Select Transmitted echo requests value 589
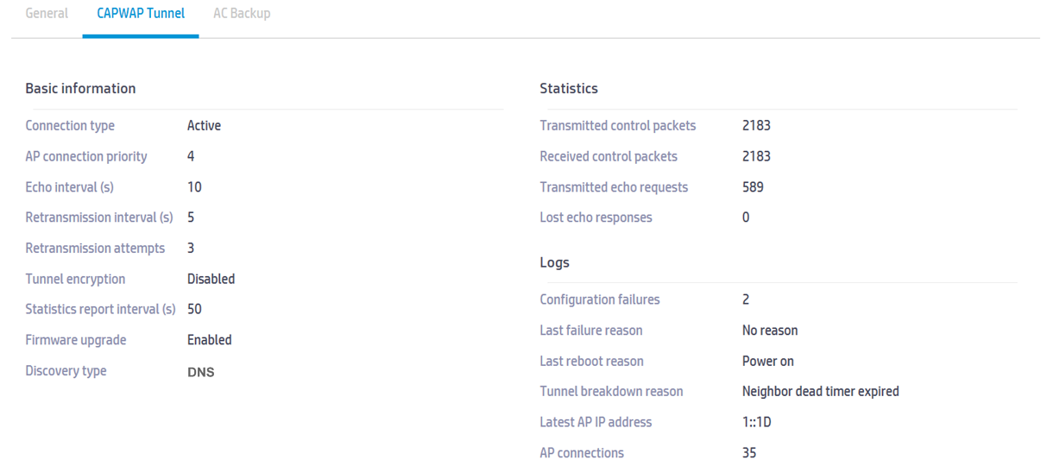This screenshot has width=1047, height=466. (x=753, y=187)
